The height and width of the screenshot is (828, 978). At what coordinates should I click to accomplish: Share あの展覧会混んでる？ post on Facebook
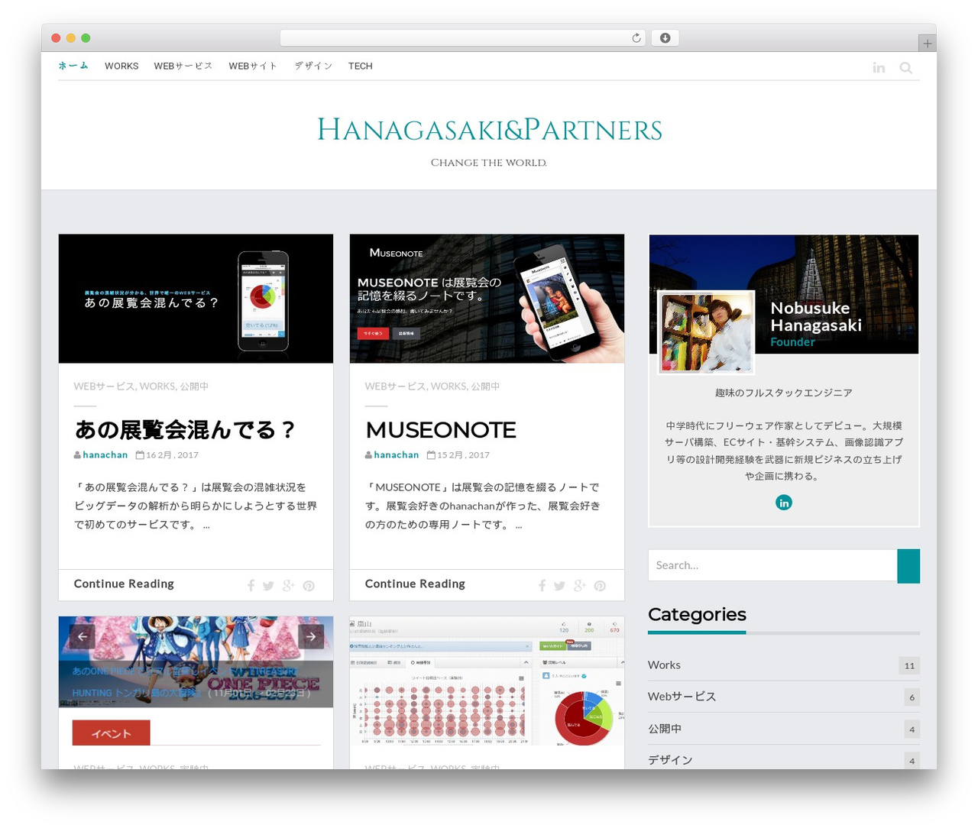pyautogui.click(x=251, y=586)
